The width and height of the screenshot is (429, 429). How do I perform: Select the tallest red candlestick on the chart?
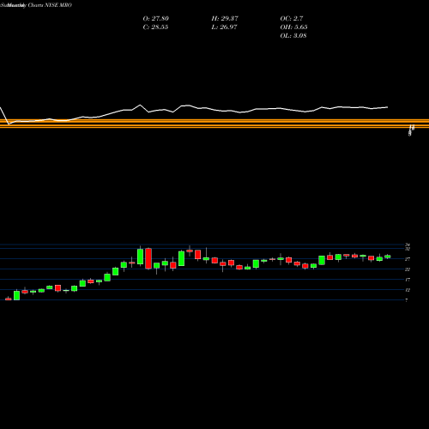tap(148, 258)
